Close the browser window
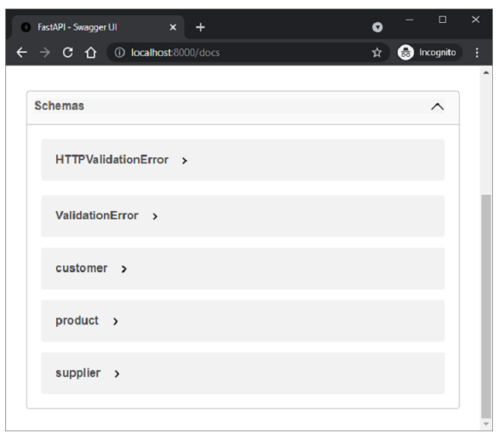 pyautogui.click(x=475, y=20)
